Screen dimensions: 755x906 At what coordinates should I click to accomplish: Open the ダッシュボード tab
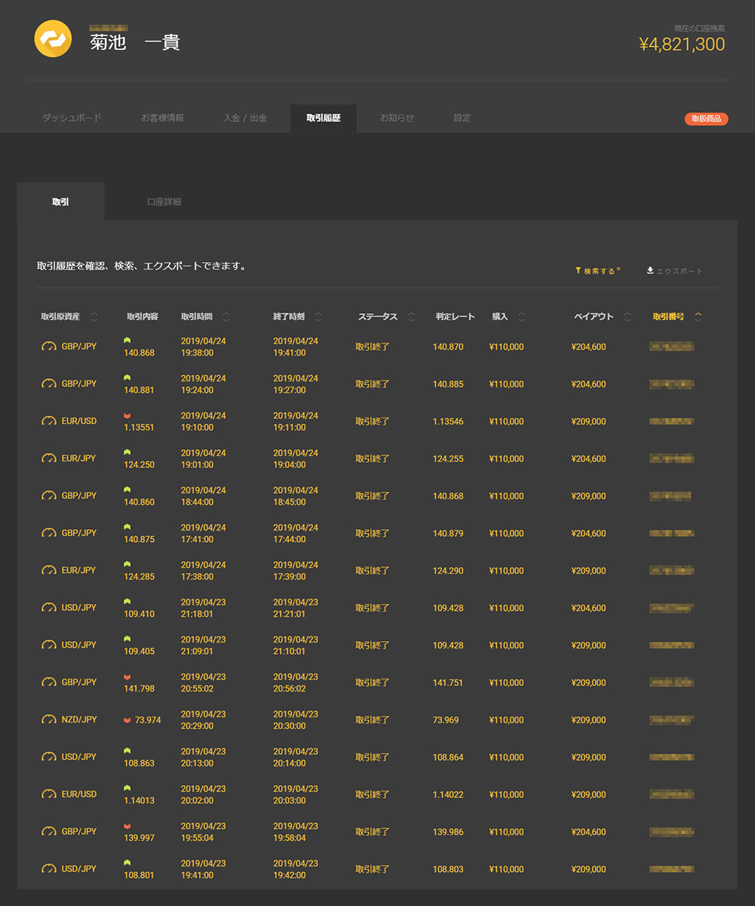pos(72,119)
